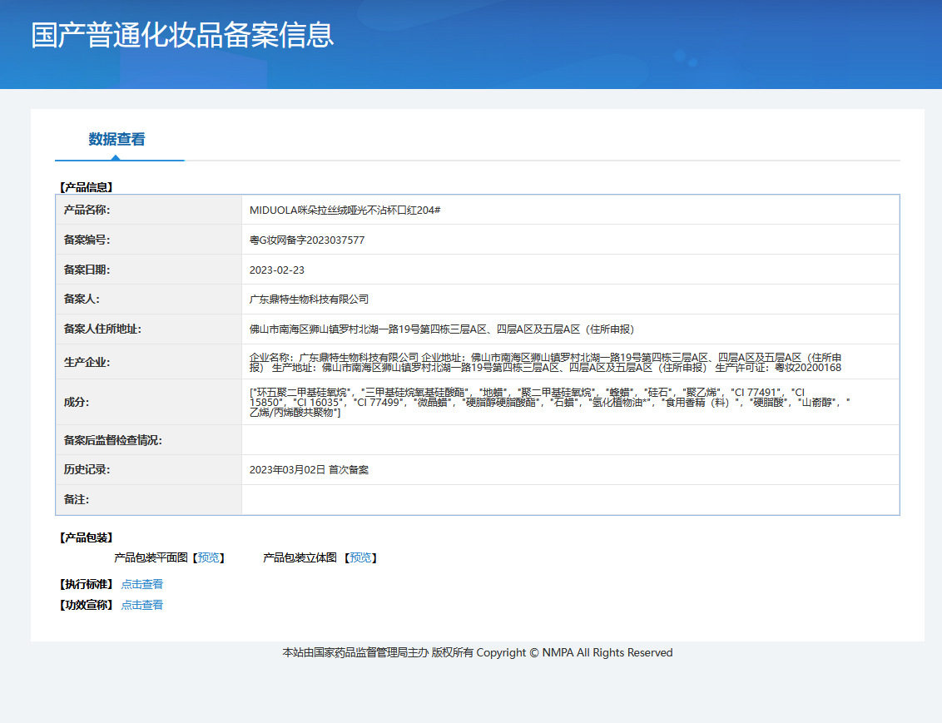The width and height of the screenshot is (942, 723).
Task: Click the 备案人: label cell
Action: point(149,299)
